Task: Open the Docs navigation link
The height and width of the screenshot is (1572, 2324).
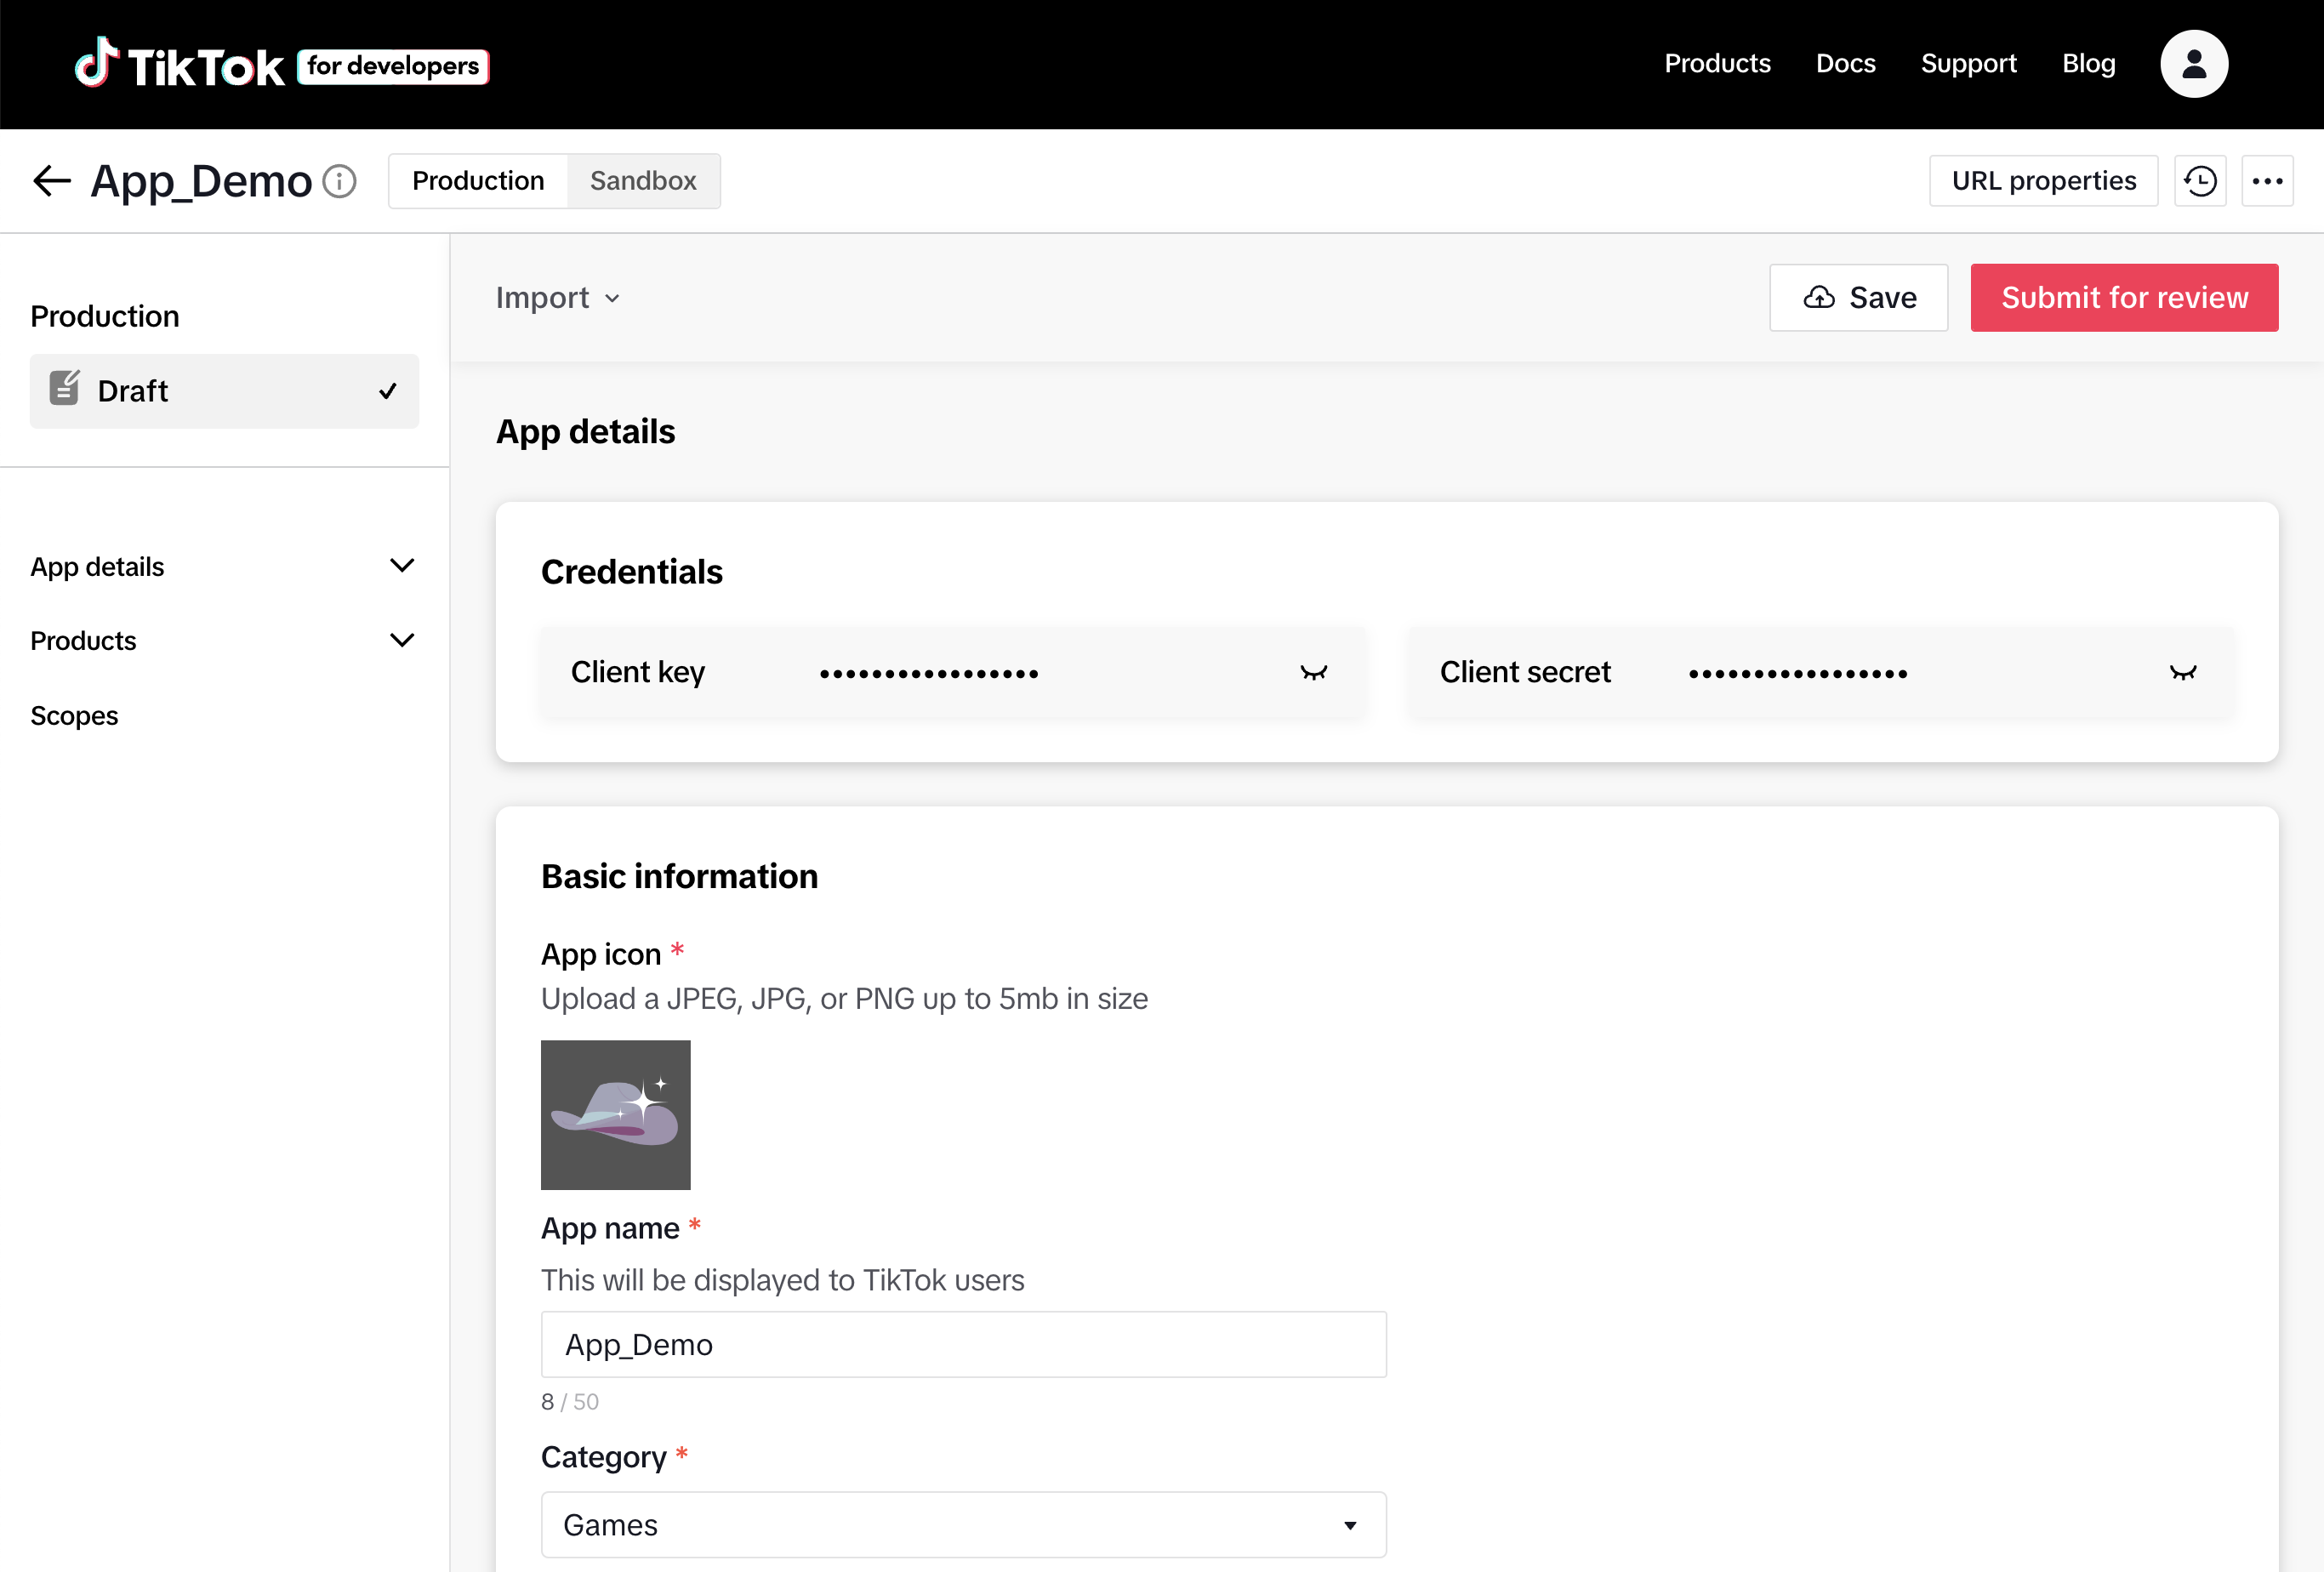Action: pyautogui.click(x=1845, y=64)
